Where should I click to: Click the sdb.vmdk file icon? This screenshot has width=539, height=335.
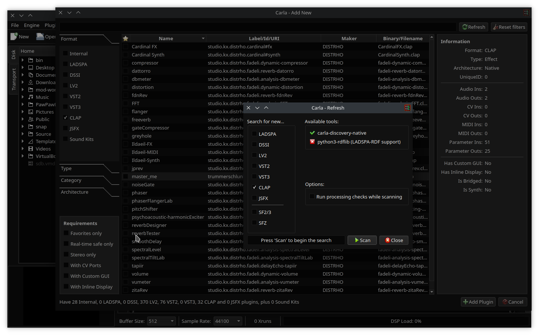coord(31,163)
